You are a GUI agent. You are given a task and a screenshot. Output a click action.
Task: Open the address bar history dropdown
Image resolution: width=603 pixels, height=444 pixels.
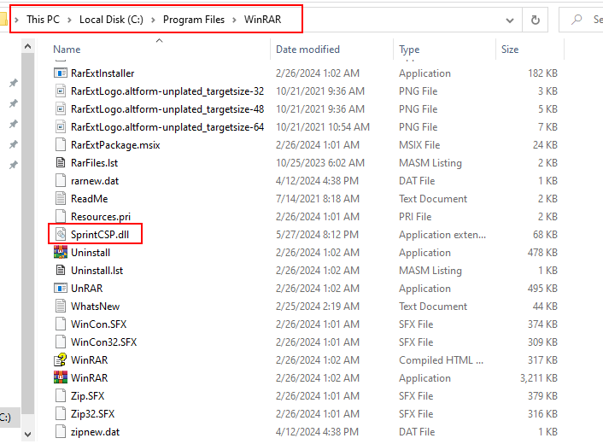(510, 20)
